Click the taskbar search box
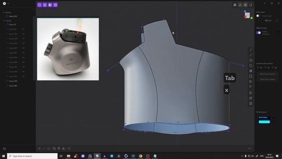 pyautogui.click(x=32, y=156)
